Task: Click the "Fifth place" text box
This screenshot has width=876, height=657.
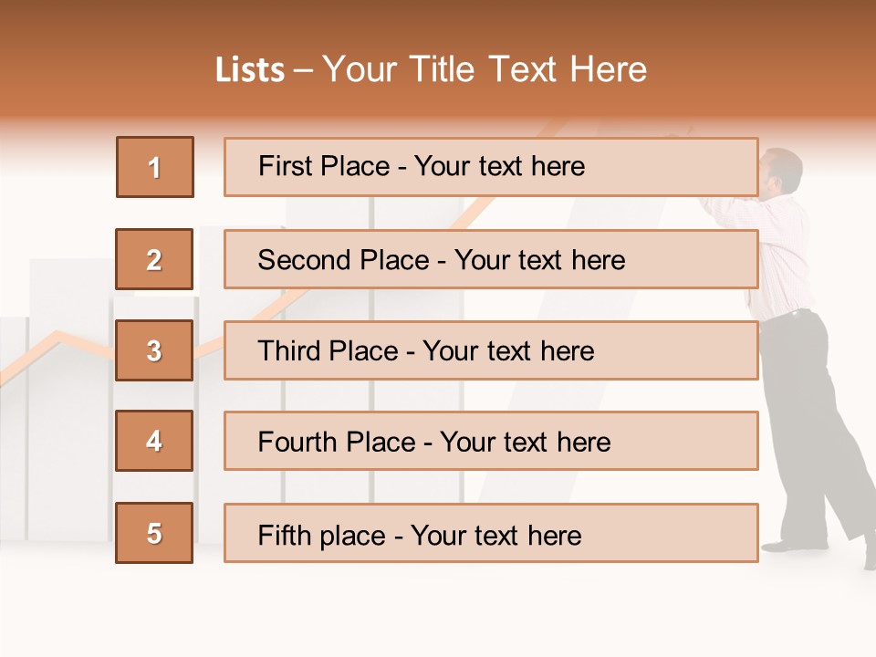Action: (491, 533)
